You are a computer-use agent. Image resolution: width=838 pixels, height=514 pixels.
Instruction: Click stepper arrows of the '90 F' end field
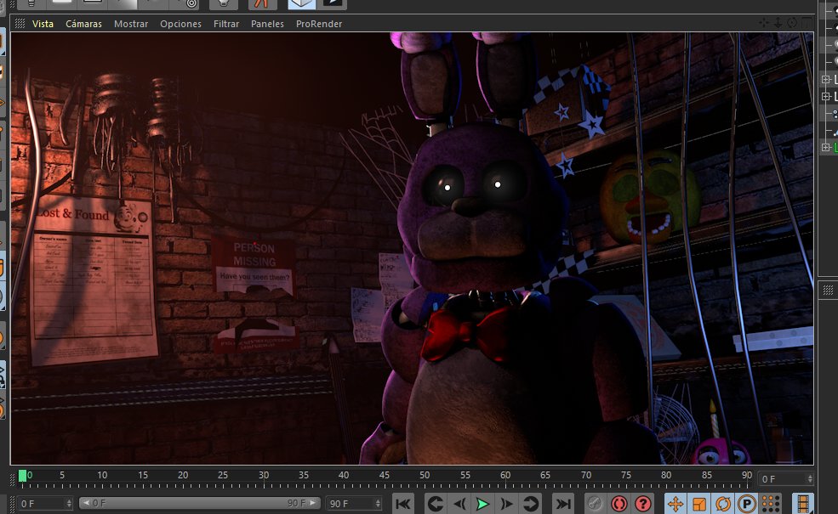pyautogui.click(x=378, y=503)
